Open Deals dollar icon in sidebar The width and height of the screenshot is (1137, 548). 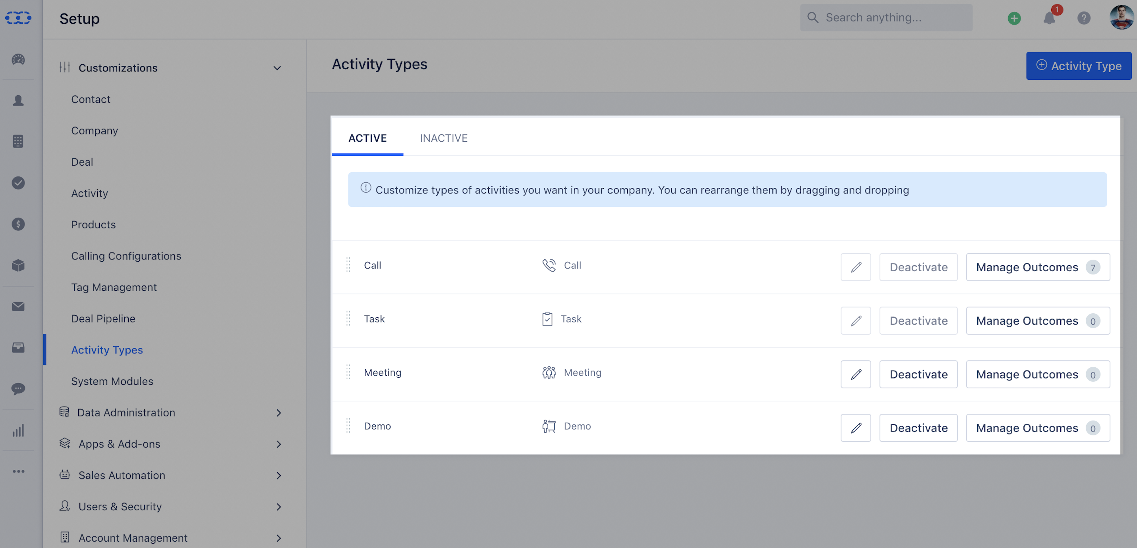[x=18, y=224]
